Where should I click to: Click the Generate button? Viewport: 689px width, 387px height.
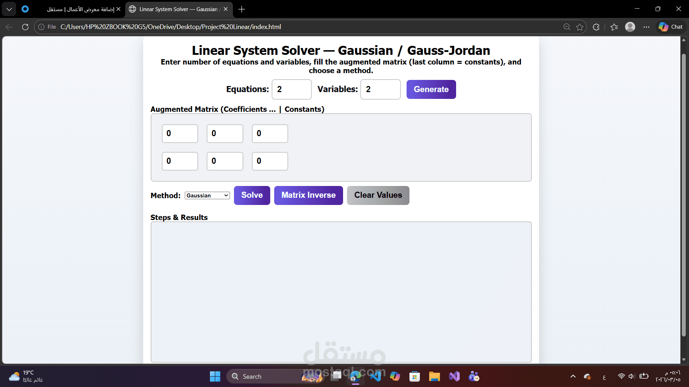(x=431, y=89)
